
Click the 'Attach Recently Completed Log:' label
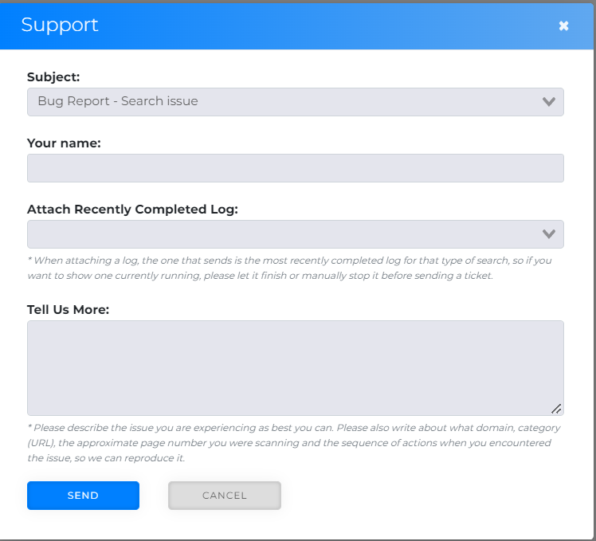[132, 210]
